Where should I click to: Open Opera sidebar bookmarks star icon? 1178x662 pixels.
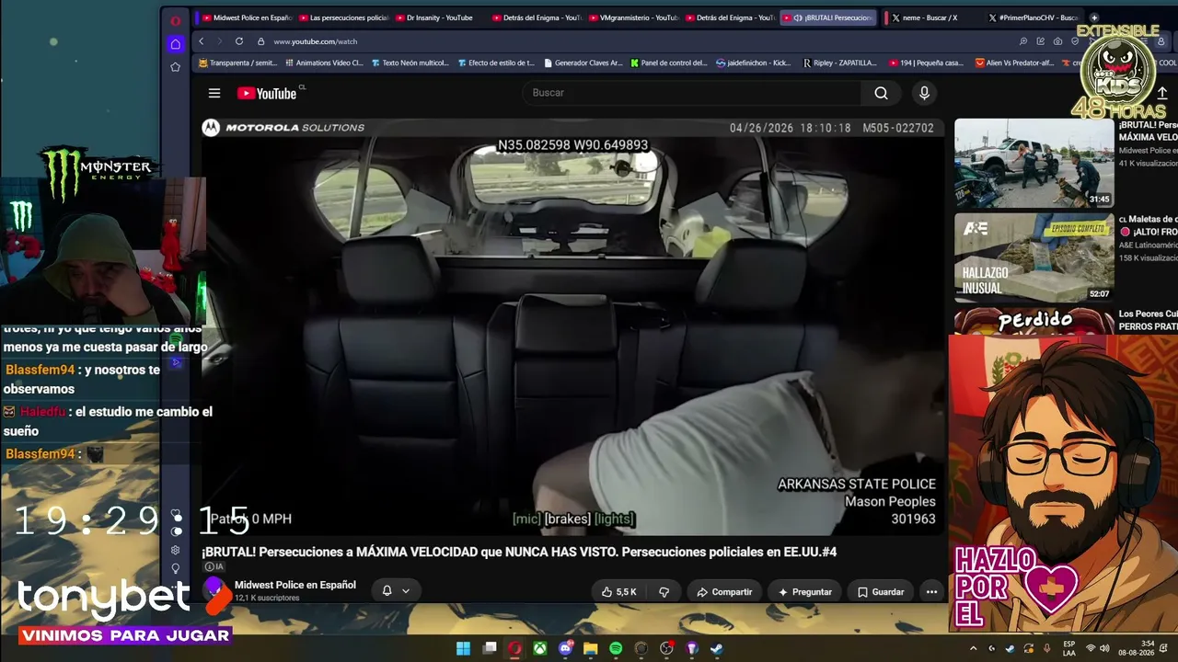(176, 67)
